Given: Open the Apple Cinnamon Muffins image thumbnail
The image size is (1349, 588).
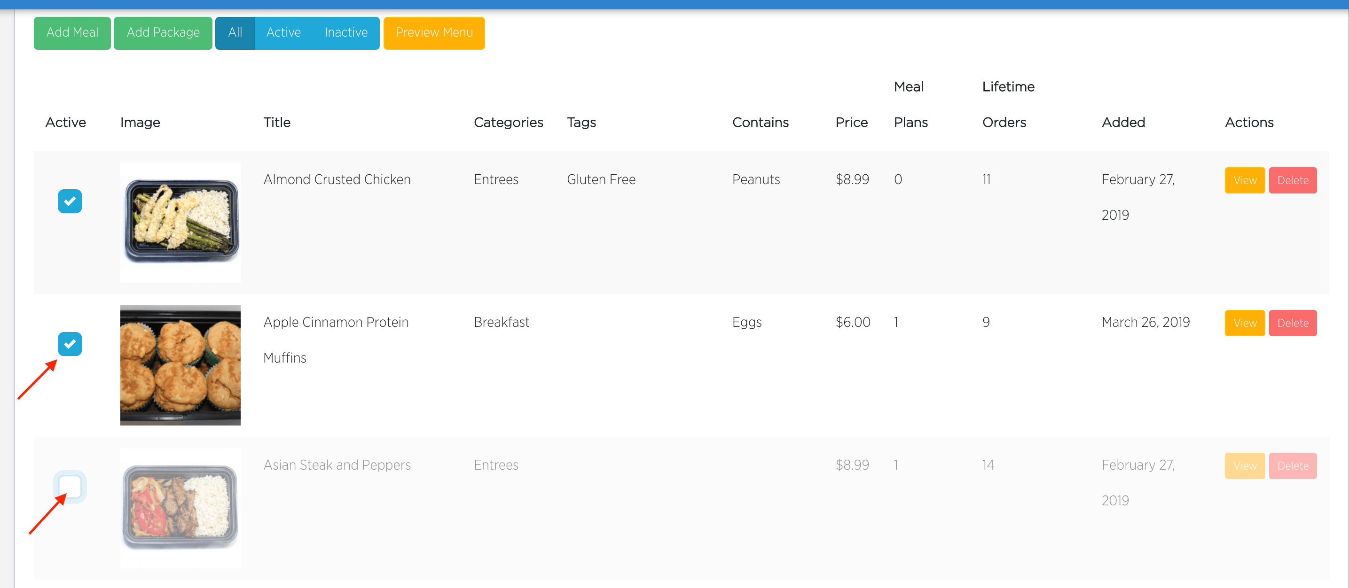Looking at the screenshot, I should pyautogui.click(x=180, y=365).
